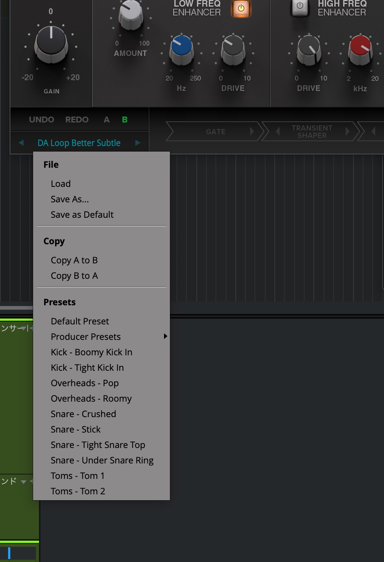Click the Transient Shaper right arrow
This screenshot has width=384, height=562.
(x=347, y=131)
